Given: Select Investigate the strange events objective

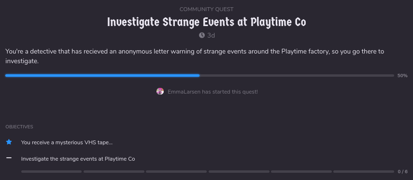Looking at the screenshot, I should coord(78,159).
